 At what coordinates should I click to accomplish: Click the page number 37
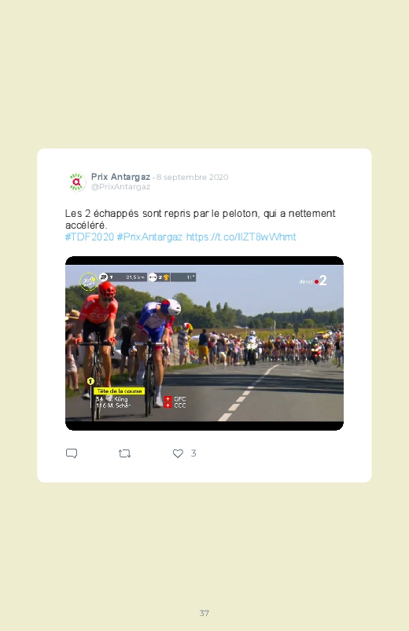204,613
